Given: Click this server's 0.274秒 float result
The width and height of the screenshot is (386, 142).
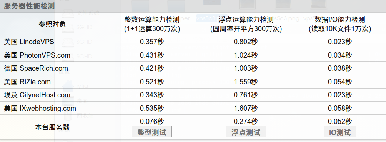Looking at the screenshot, I should click(x=246, y=121).
